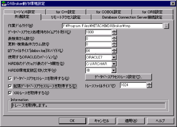Uncheck 拡張データベースアクセストレースを取得する checkbox
Viewport: 177px width, 127px height.
10,86
